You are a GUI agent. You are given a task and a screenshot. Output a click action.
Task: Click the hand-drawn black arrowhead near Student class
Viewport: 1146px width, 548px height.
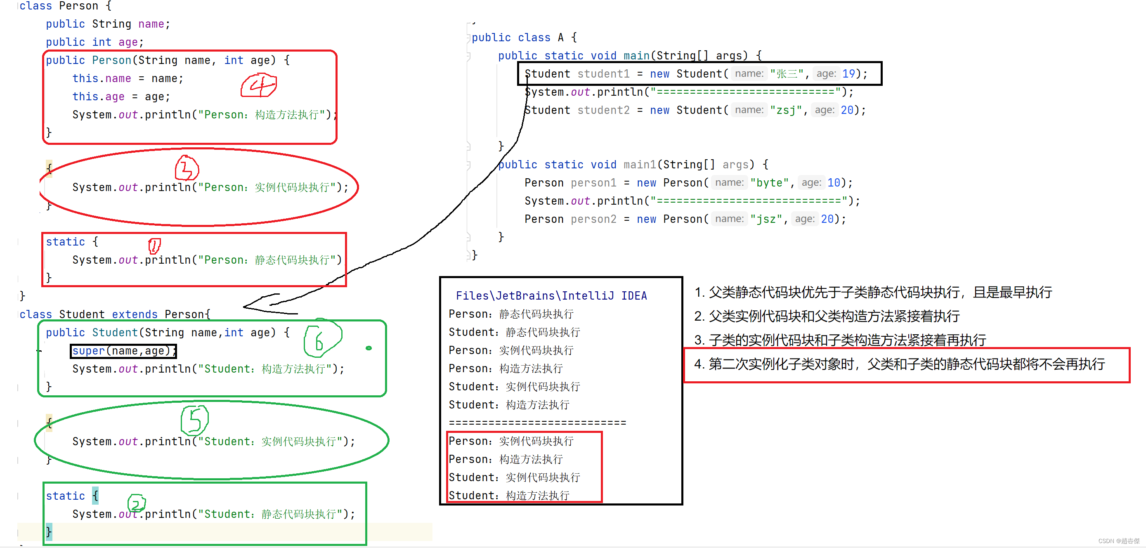[x=252, y=307]
